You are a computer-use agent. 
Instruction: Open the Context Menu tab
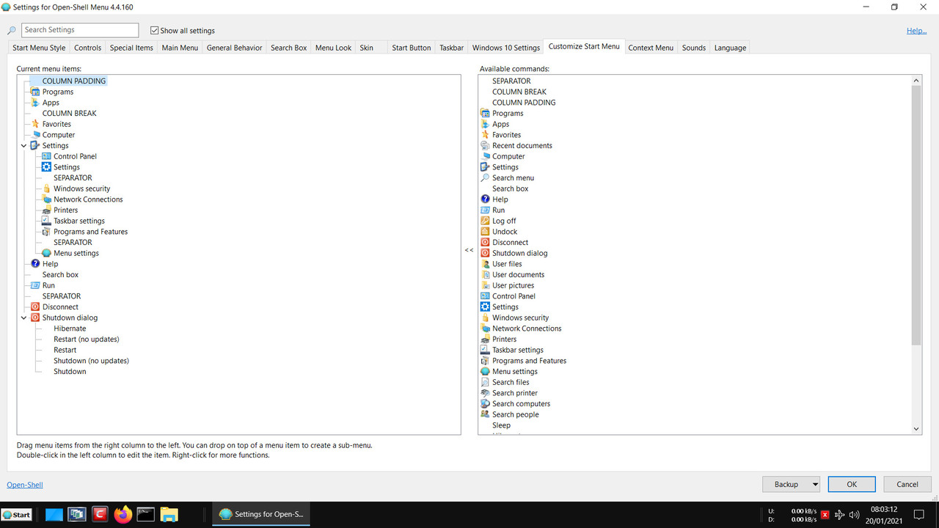[x=651, y=48]
